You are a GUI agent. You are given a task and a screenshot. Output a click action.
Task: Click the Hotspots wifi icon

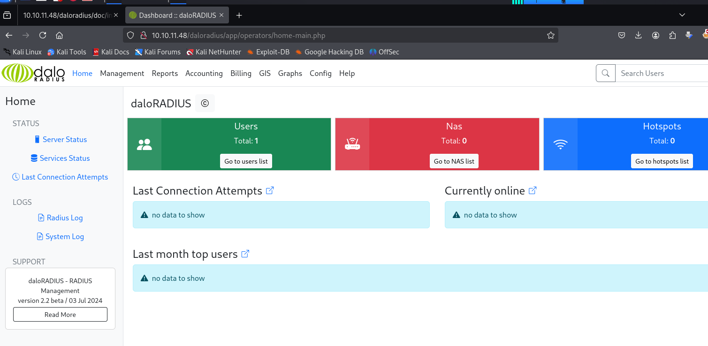pyautogui.click(x=560, y=144)
